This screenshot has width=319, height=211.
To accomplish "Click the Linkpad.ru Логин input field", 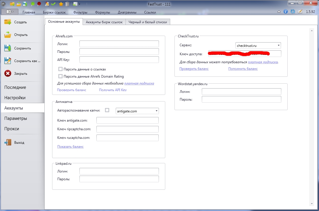I will coord(119,171).
